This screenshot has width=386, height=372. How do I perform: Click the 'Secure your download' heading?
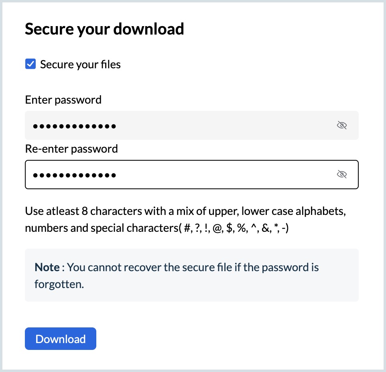104,29
